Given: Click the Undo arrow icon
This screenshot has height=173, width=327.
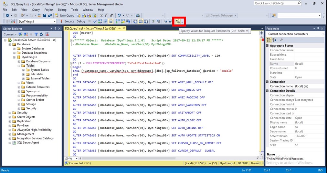Looking at the screenshot, I should pyautogui.click(x=119, y=15).
